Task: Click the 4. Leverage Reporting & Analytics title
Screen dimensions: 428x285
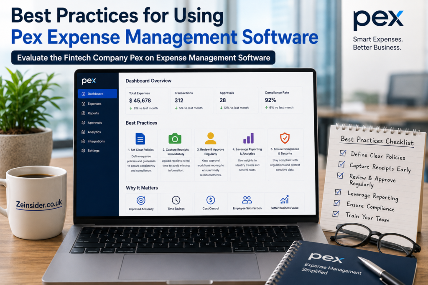Action: tap(247, 151)
